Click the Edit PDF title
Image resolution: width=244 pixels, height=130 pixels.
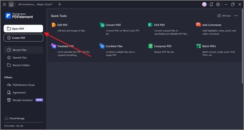click(x=62, y=25)
